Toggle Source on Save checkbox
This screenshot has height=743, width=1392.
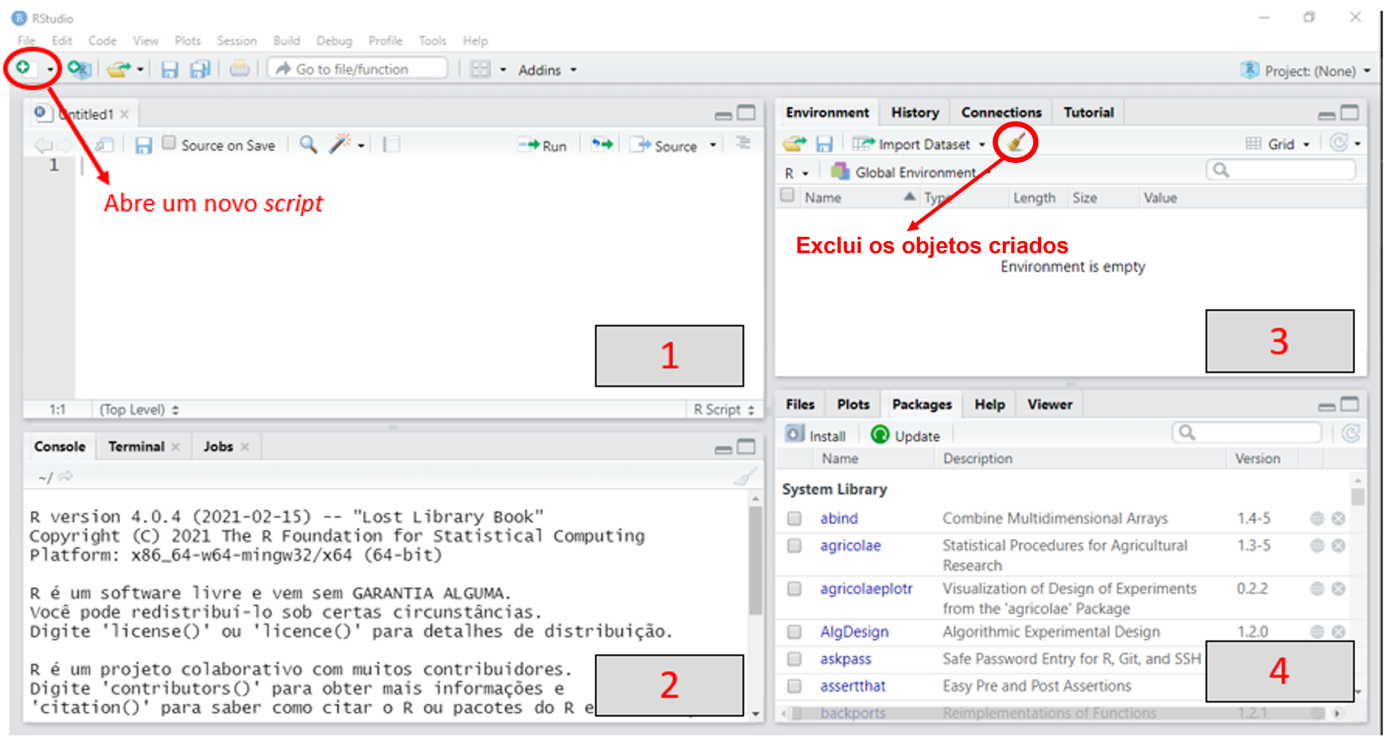(x=169, y=143)
